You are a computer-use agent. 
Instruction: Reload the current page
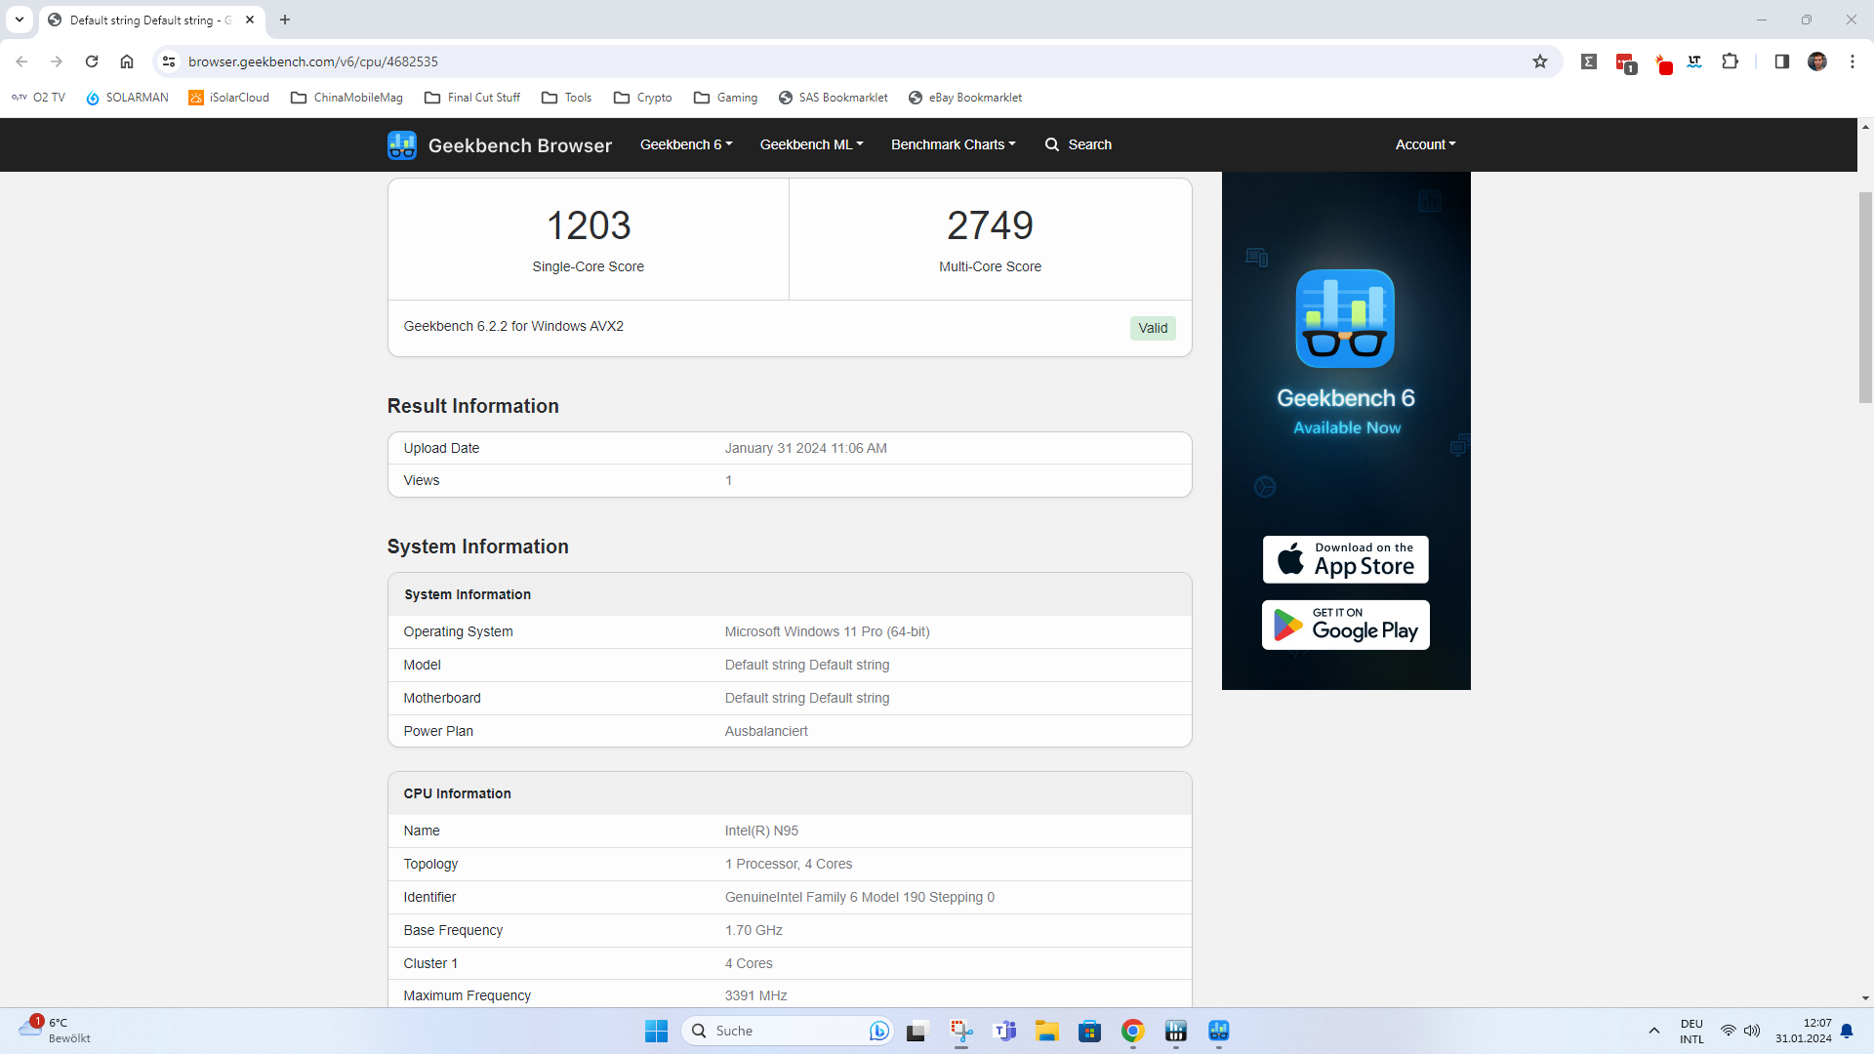coord(92,61)
